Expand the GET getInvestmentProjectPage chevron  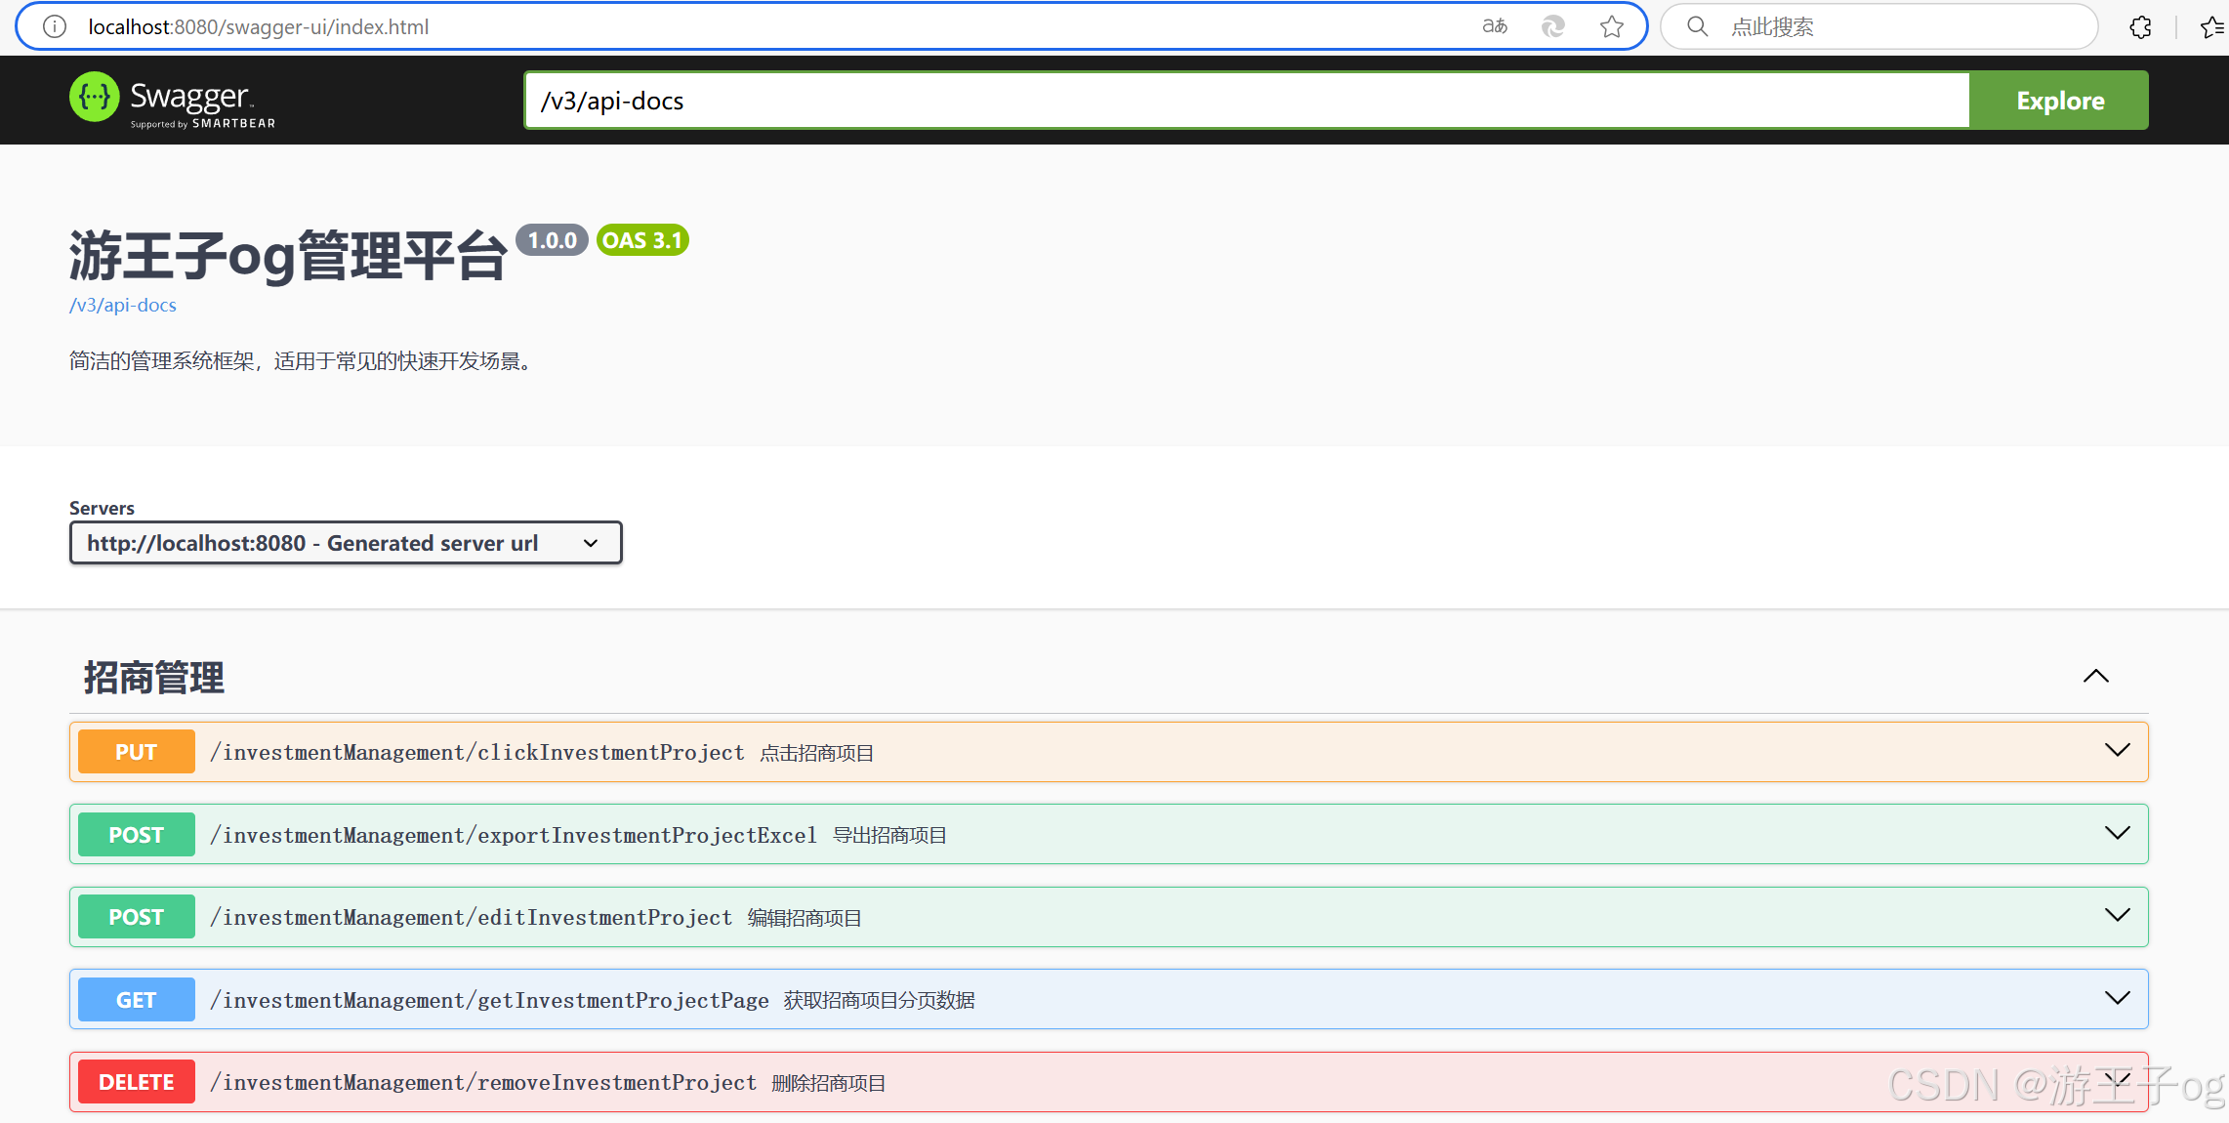tap(2117, 999)
